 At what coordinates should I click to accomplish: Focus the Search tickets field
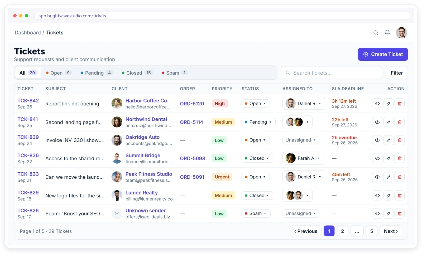331,73
